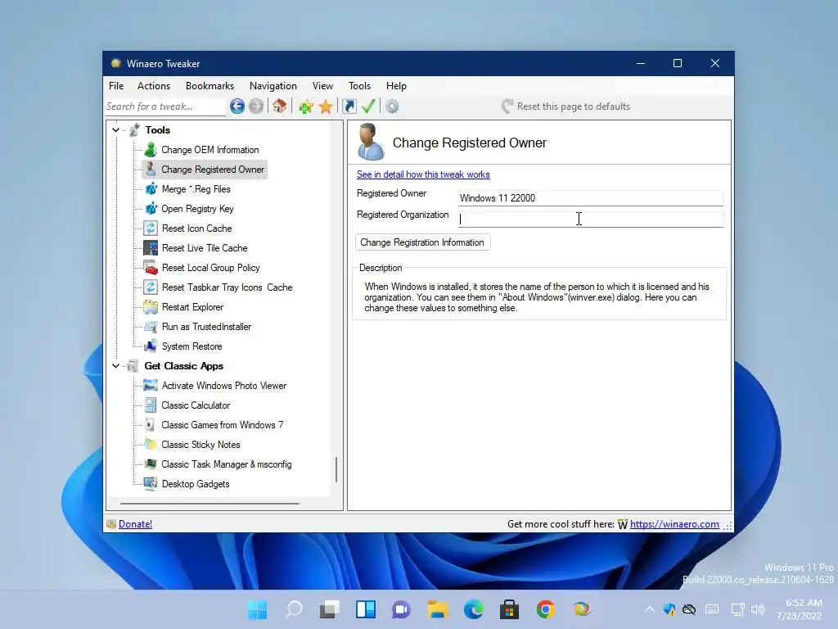Click the Classic Calculator icon
Screen dimensions: 838x629
click(x=151, y=405)
